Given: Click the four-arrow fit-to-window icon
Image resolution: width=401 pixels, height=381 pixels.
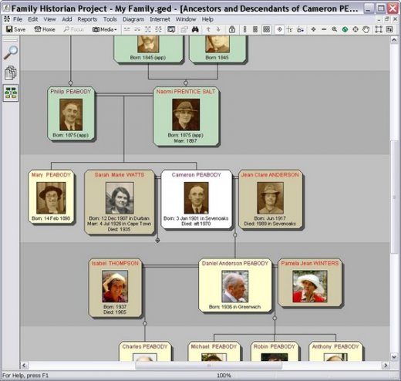Looking at the screenshot, I should coord(356,29).
